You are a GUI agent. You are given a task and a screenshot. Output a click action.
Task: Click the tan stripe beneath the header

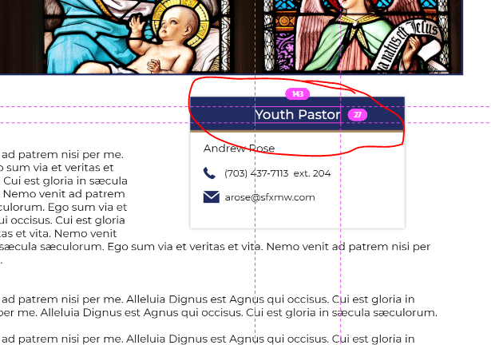coord(298,131)
